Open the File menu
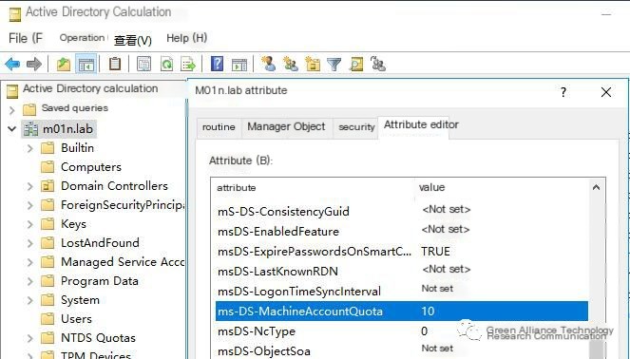Viewport: 630px width, 359px height. [26, 38]
